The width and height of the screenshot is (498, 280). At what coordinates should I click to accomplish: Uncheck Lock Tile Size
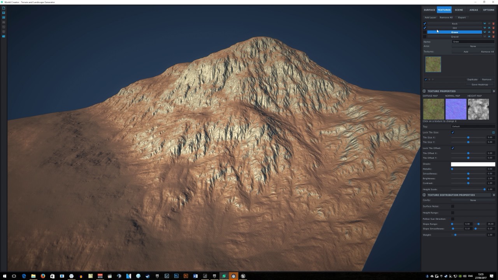pyautogui.click(x=452, y=133)
